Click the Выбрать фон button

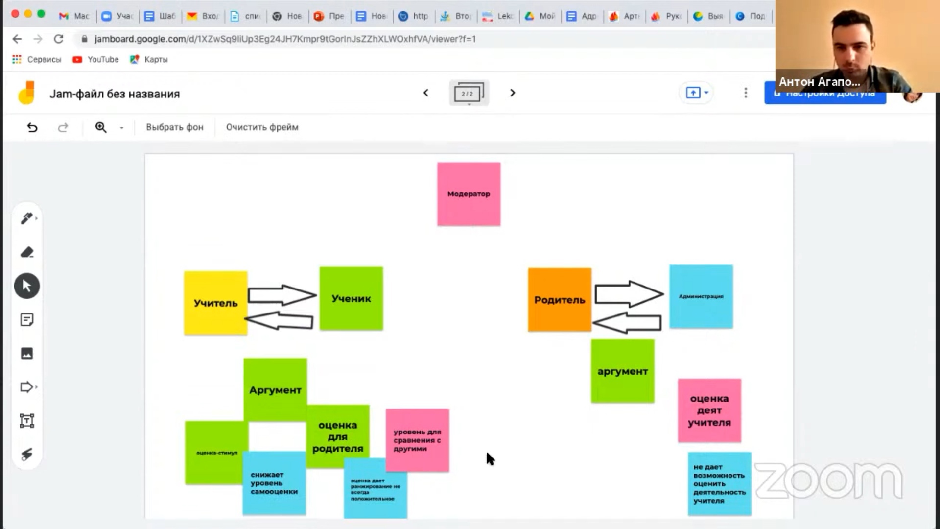pos(174,127)
